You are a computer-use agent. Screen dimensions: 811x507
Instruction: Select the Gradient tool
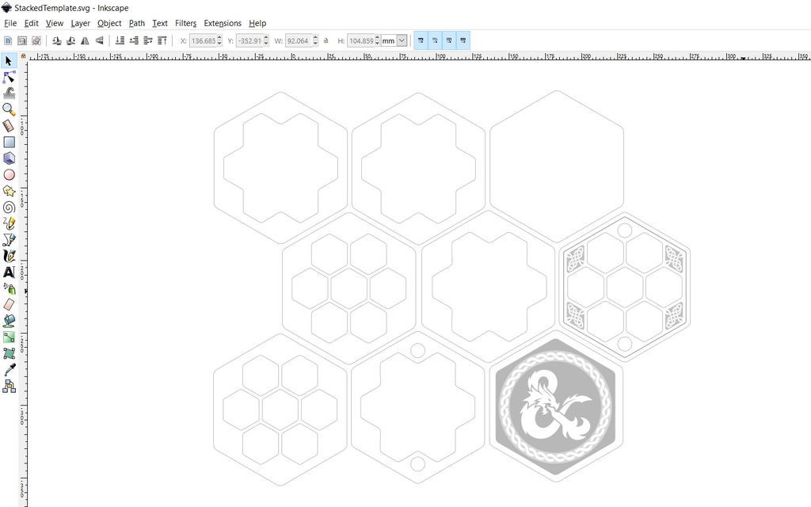tap(9, 337)
